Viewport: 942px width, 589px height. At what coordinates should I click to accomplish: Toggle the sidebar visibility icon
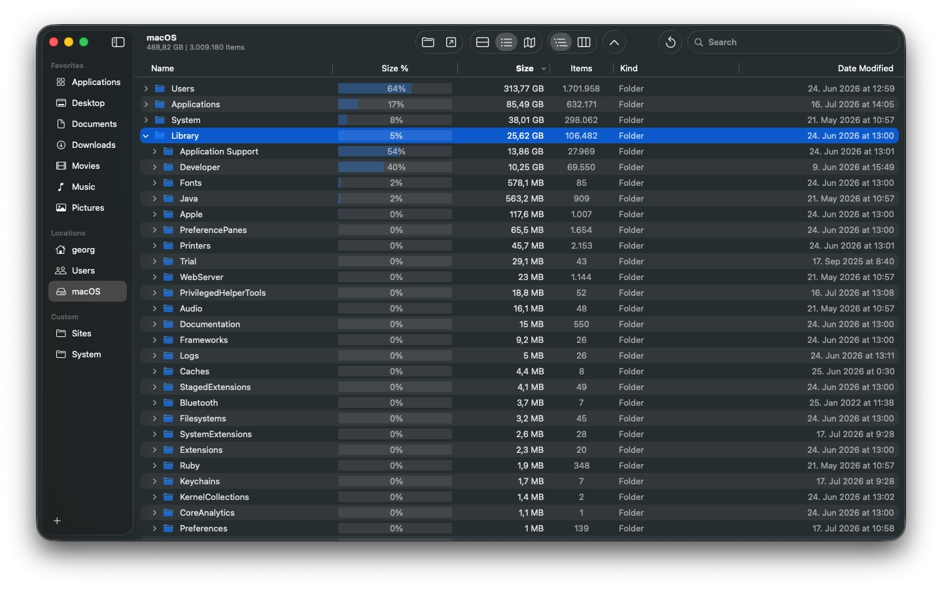pyautogui.click(x=118, y=42)
